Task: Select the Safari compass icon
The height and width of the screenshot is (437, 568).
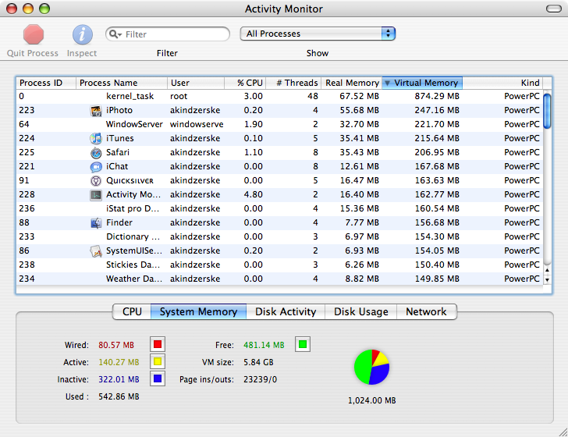Action: [96, 152]
